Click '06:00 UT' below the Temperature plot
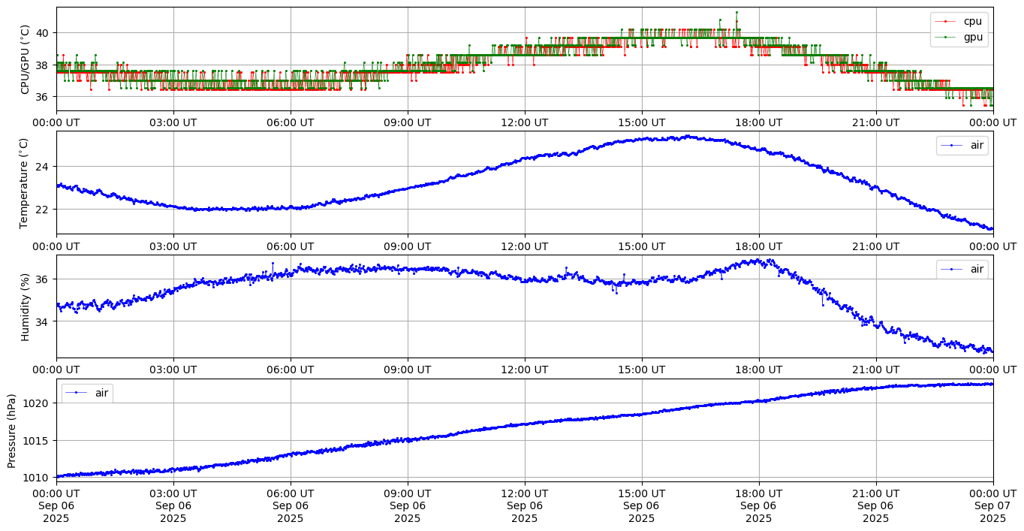The width and height of the screenshot is (1024, 531). pos(291,246)
